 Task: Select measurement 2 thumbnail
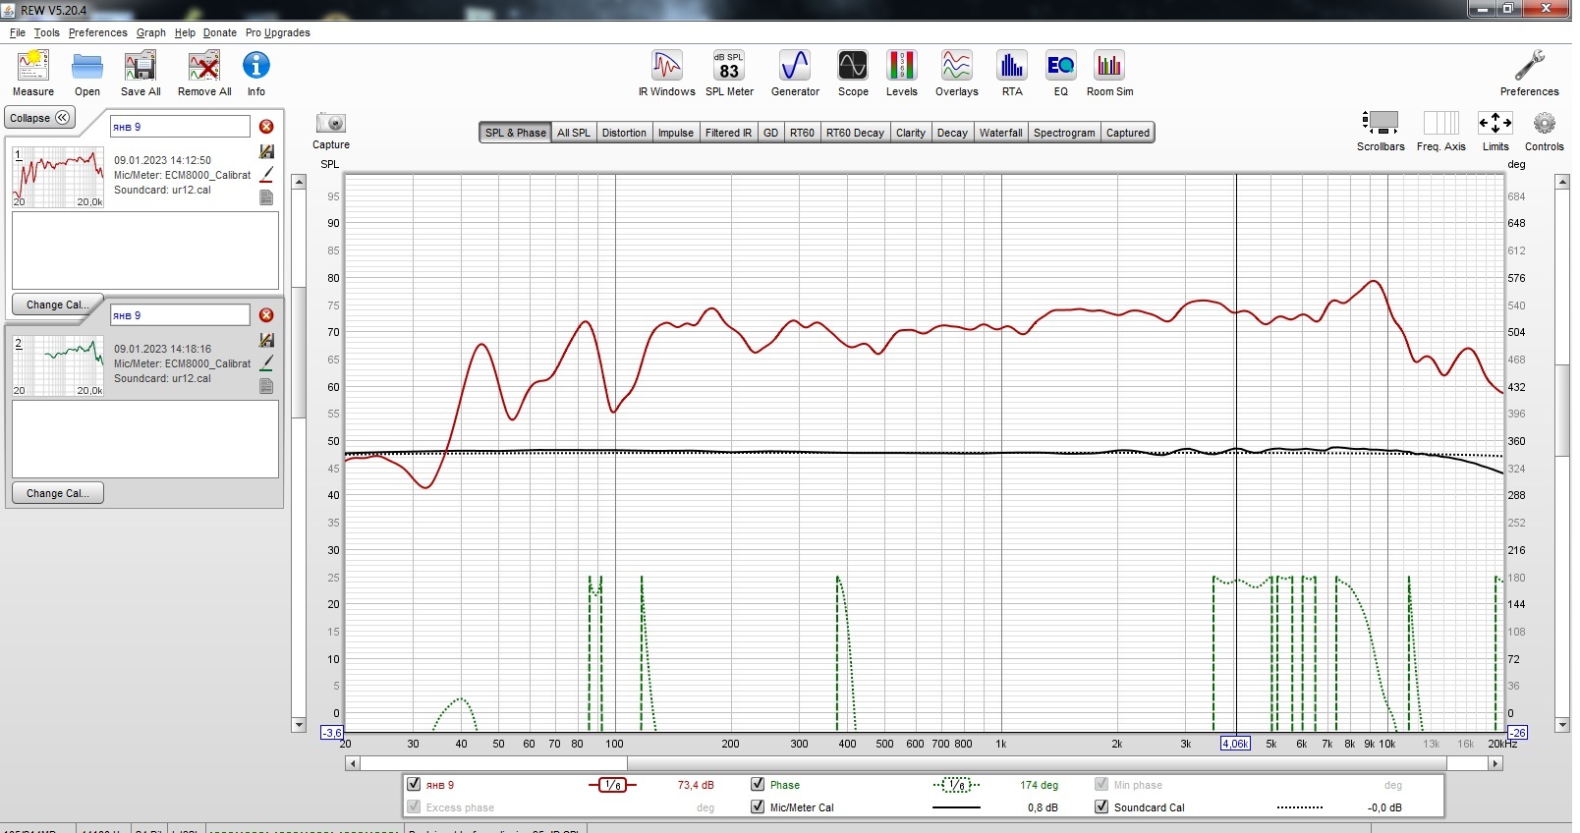[58, 365]
